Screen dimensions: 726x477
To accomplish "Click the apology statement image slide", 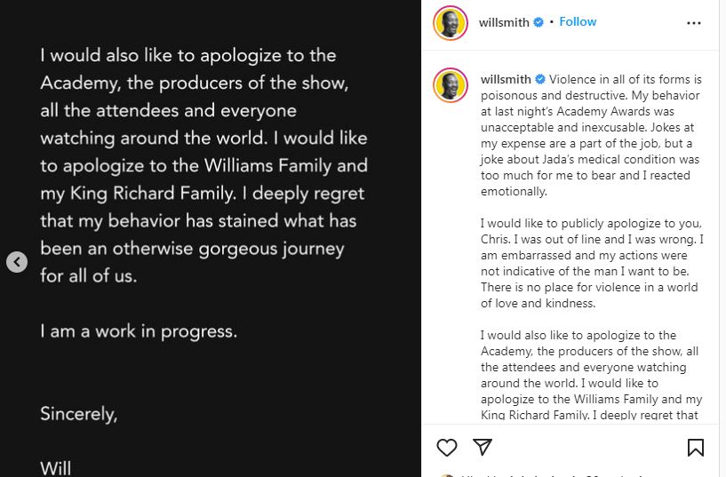I will point(211,238).
